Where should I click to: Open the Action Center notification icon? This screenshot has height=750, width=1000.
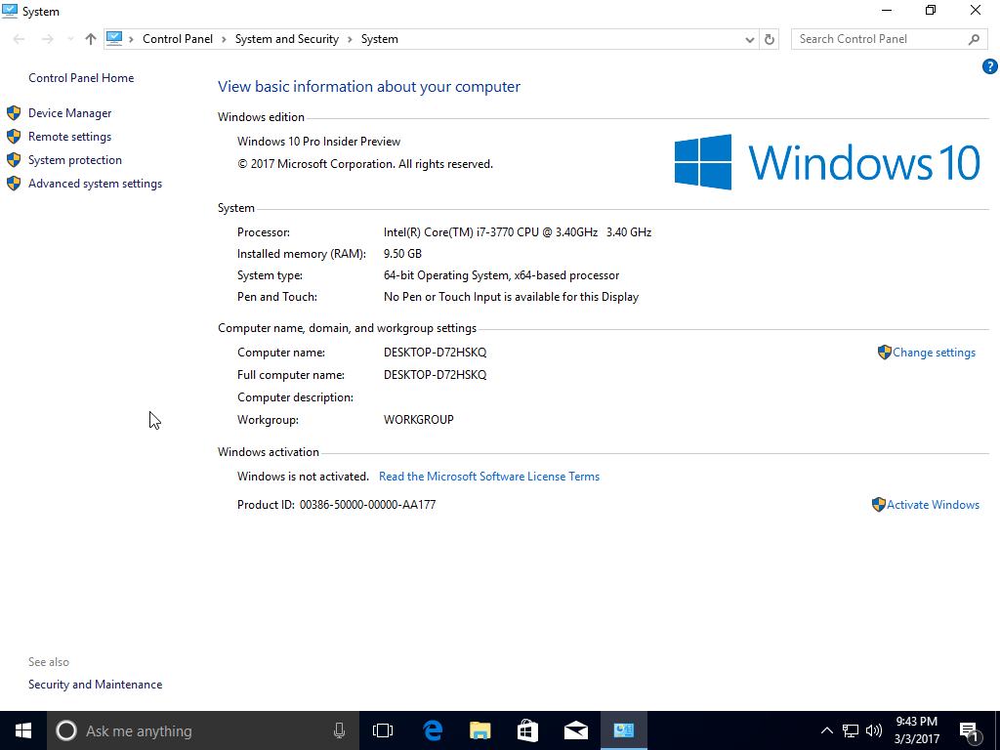[x=970, y=732]
